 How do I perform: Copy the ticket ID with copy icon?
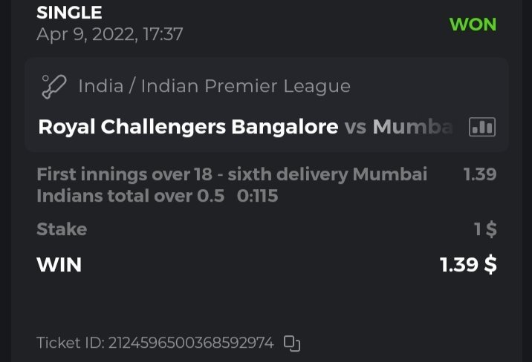click(292, 343)
